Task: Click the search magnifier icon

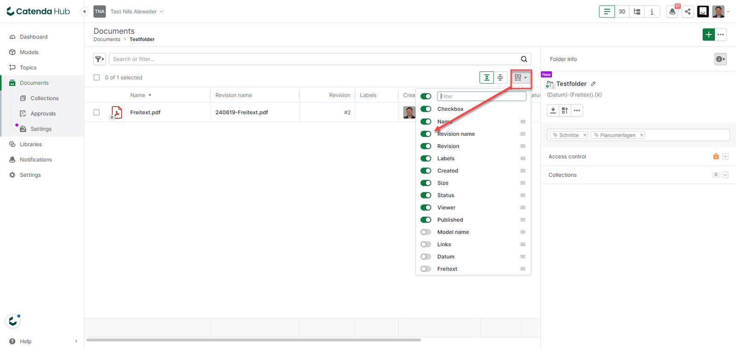Action: tap(524, 59)
